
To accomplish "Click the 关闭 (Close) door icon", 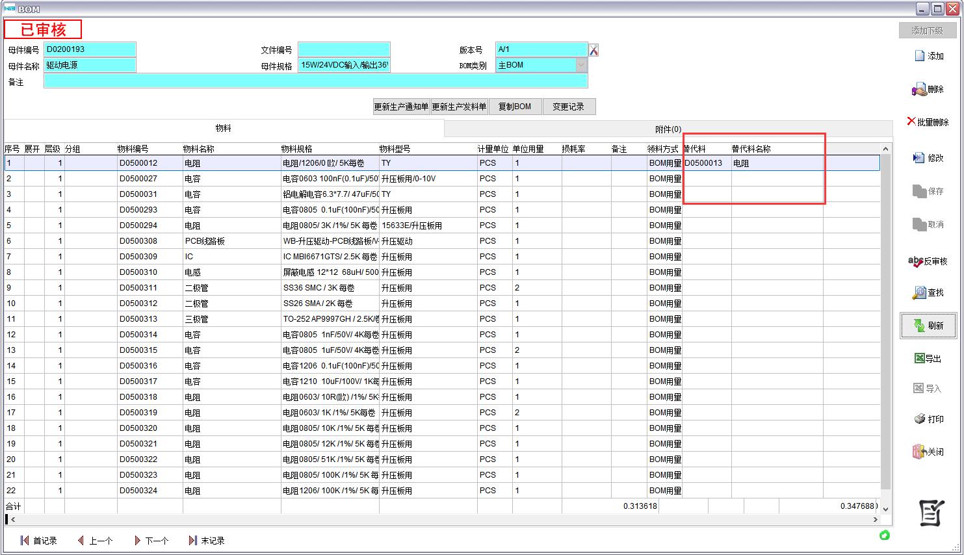I will point(919,452).
